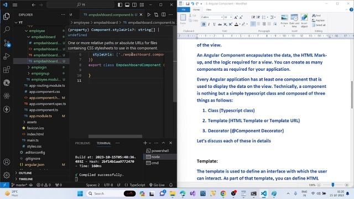This screenshot has height=199, width=354.
Task: Toggle Italic in WordPad ribbon
Action: coord(209,24)
